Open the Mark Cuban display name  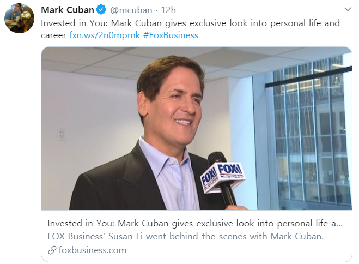point(68,10)
